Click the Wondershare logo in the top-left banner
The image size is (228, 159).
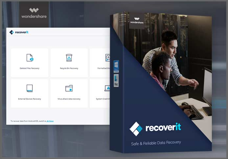click(34, 13)
